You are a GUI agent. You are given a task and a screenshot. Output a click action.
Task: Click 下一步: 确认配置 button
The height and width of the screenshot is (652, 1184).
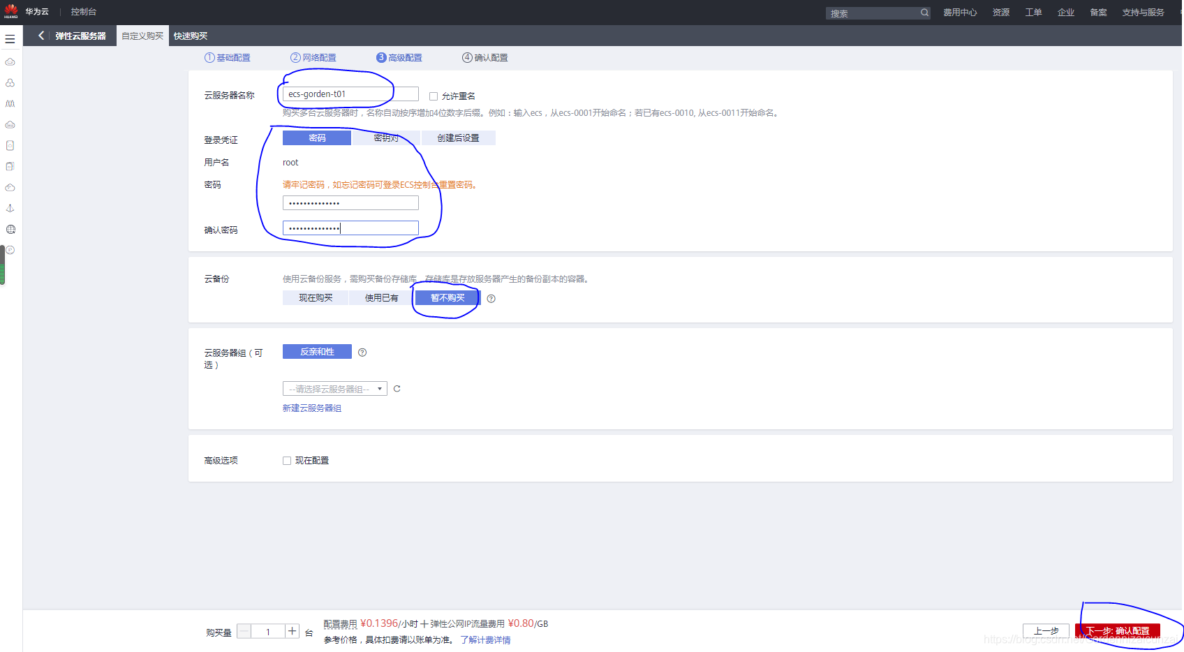(1118, 631)
